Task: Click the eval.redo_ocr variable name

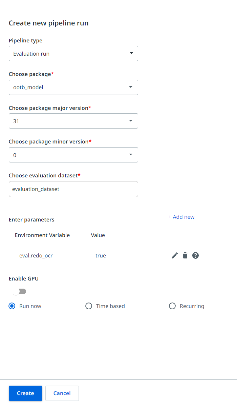Action: point(36,255)
